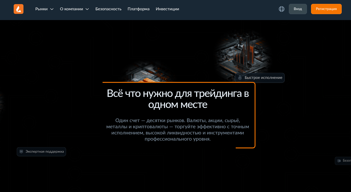Select Платформа in the navigation
351x192 pixels.
tap(138, 9)
